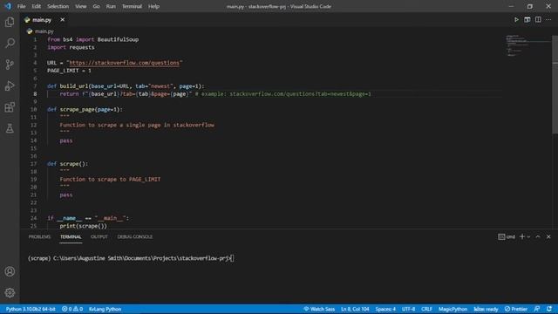This screenshot has height=314, width=558.
Task: Click the Prettier status item
Action: [x=516, y=309]
